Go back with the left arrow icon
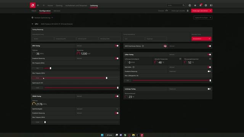The height and width of the screenshot is (137, 244). pyautogui.click(x=38, y=5)
